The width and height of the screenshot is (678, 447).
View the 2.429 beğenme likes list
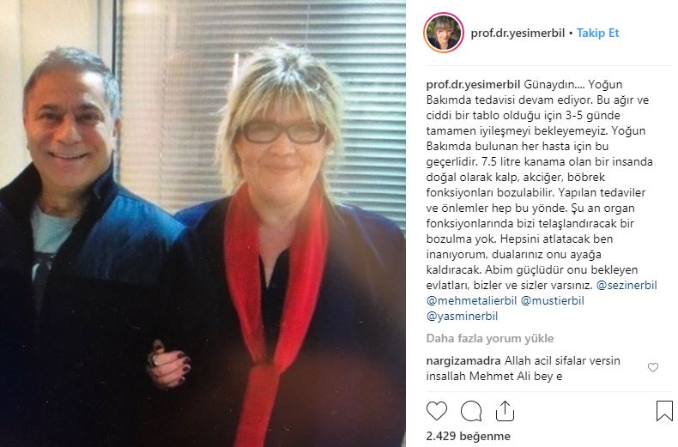[x=469, y=436]
